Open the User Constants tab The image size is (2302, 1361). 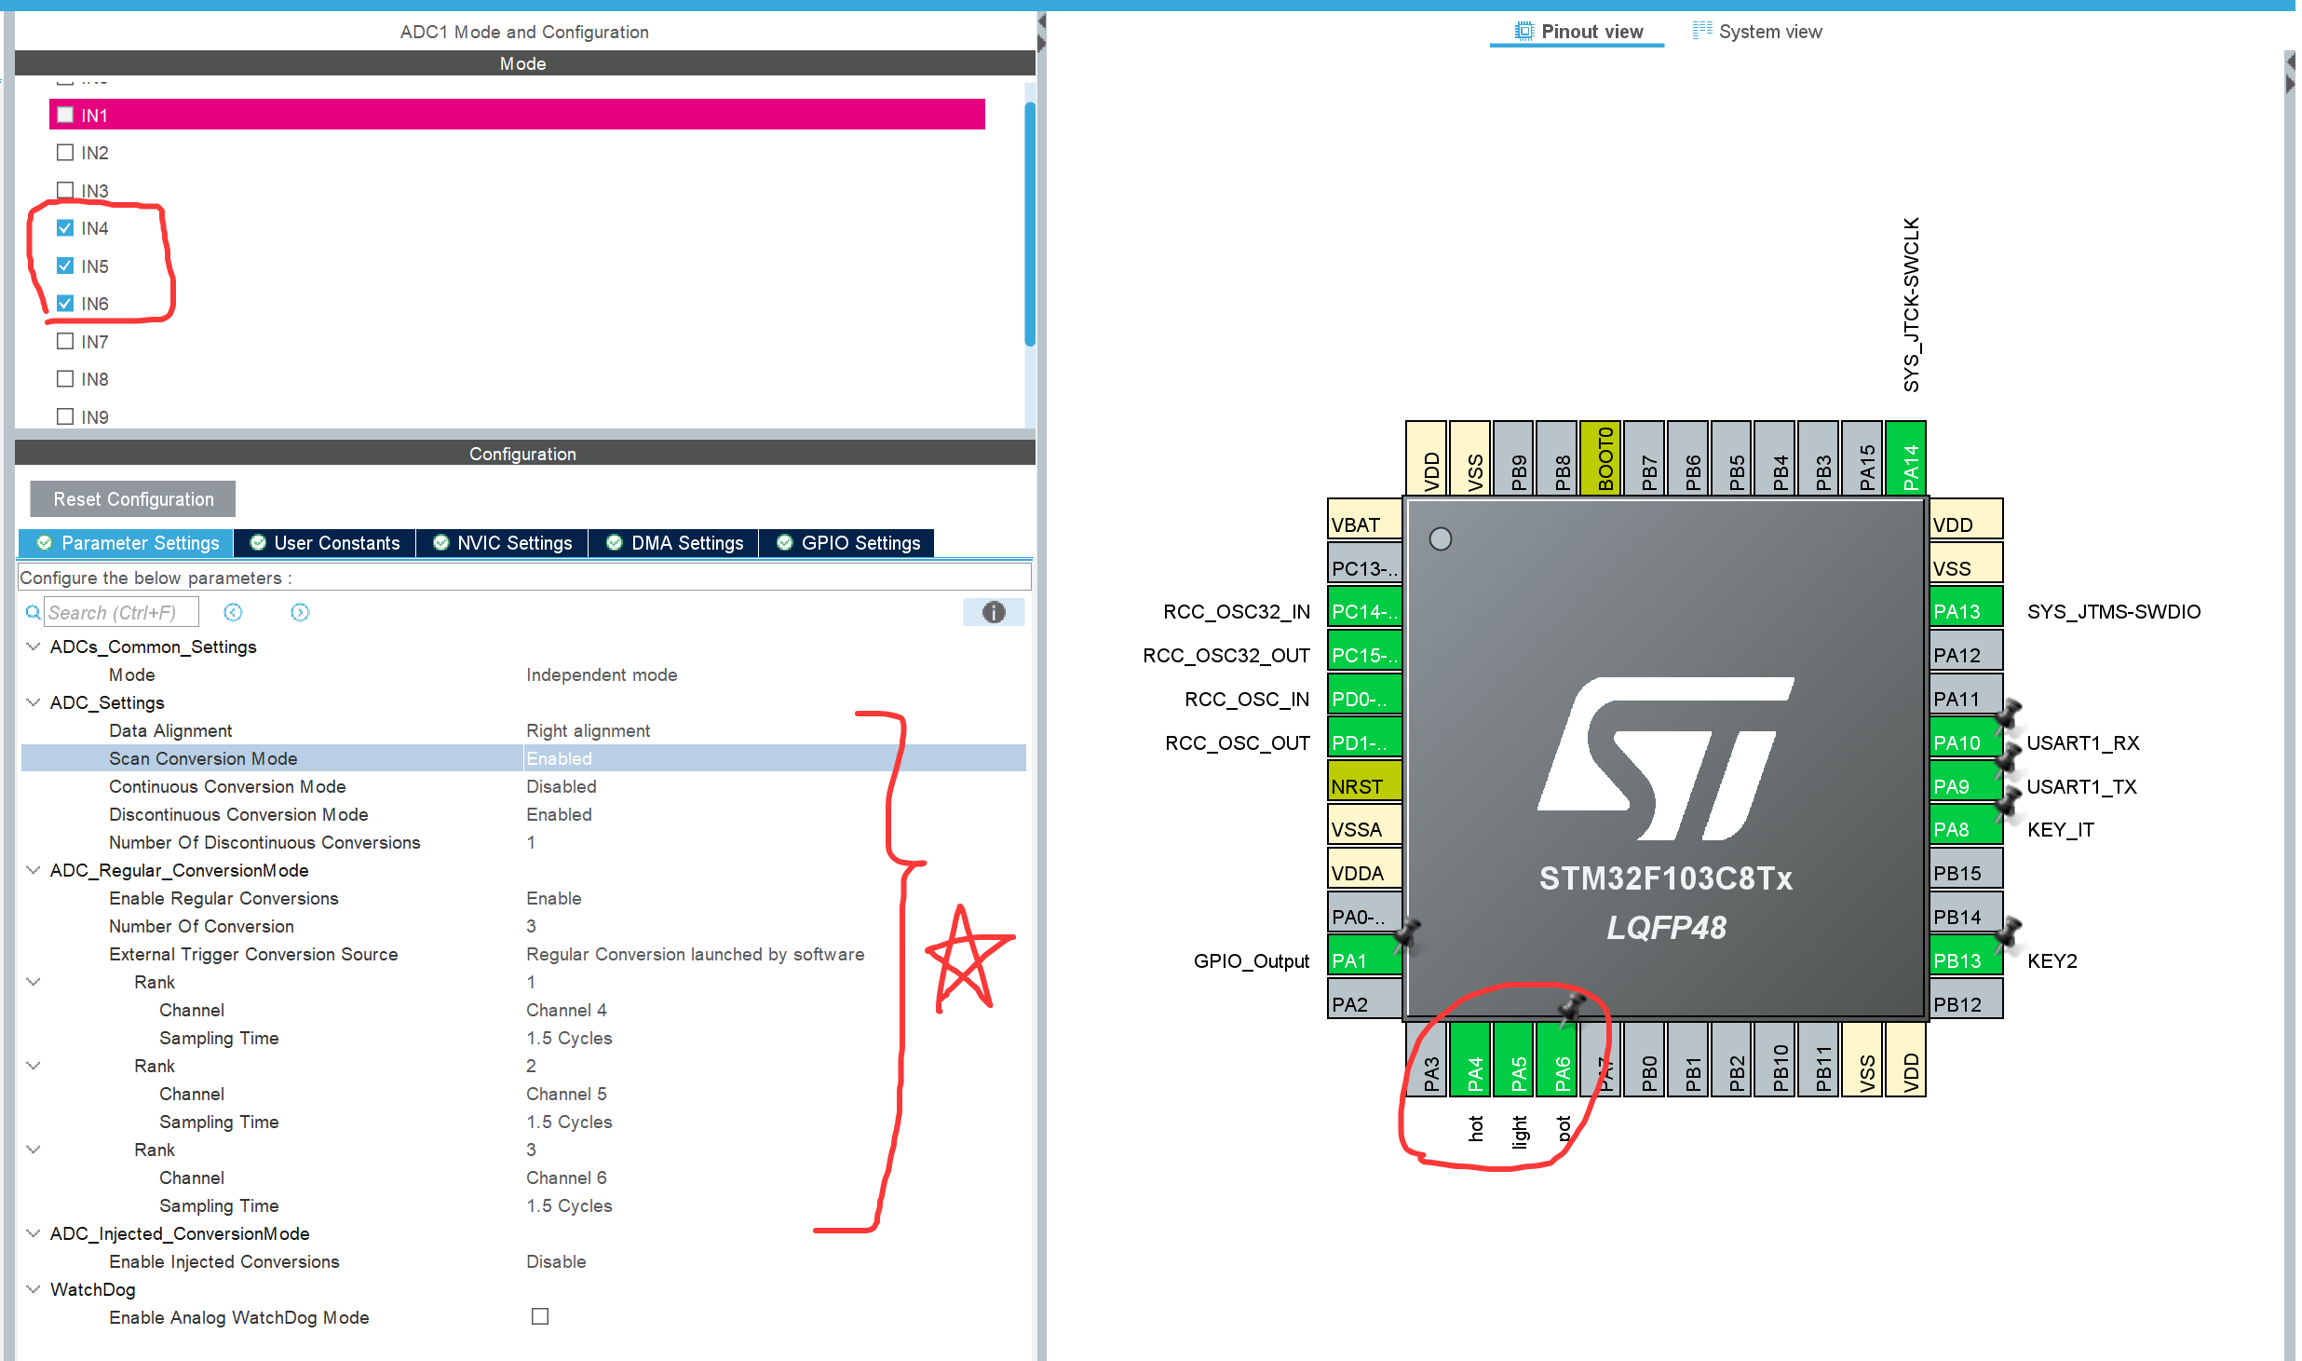pos(325,543)
